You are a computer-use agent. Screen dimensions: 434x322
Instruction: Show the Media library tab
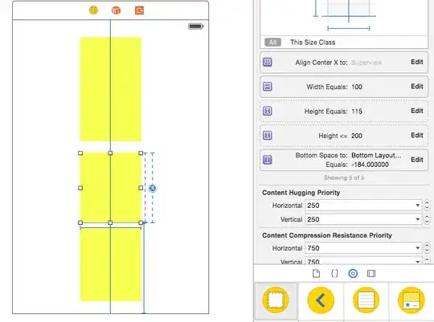(x=371, y=274)
